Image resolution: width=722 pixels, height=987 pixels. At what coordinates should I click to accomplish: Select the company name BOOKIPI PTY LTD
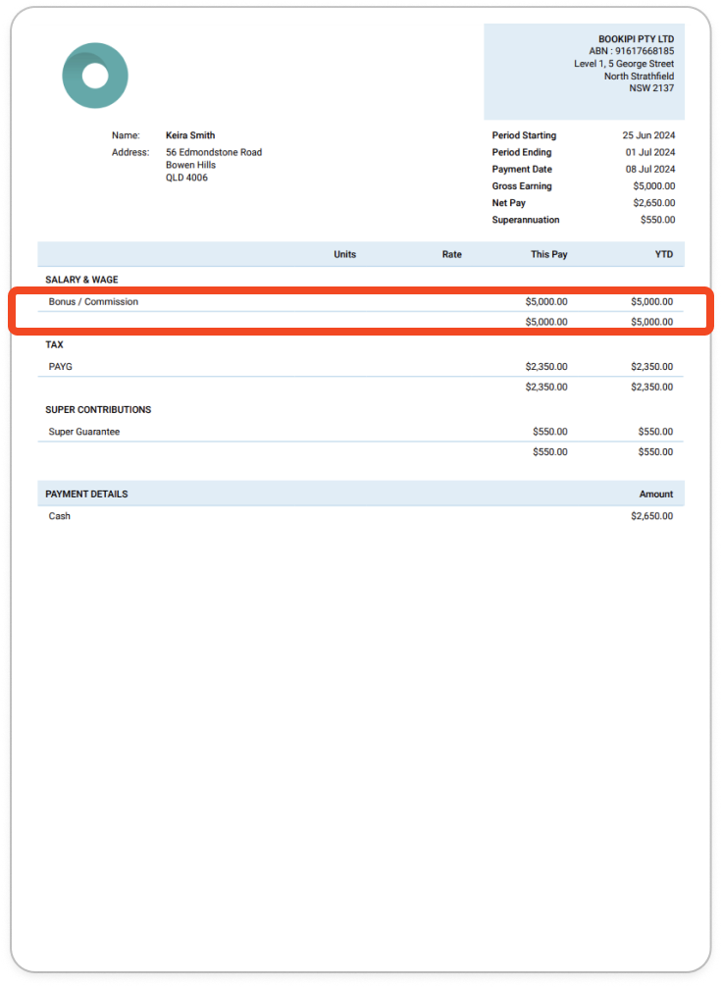click(x=636, y=39)
